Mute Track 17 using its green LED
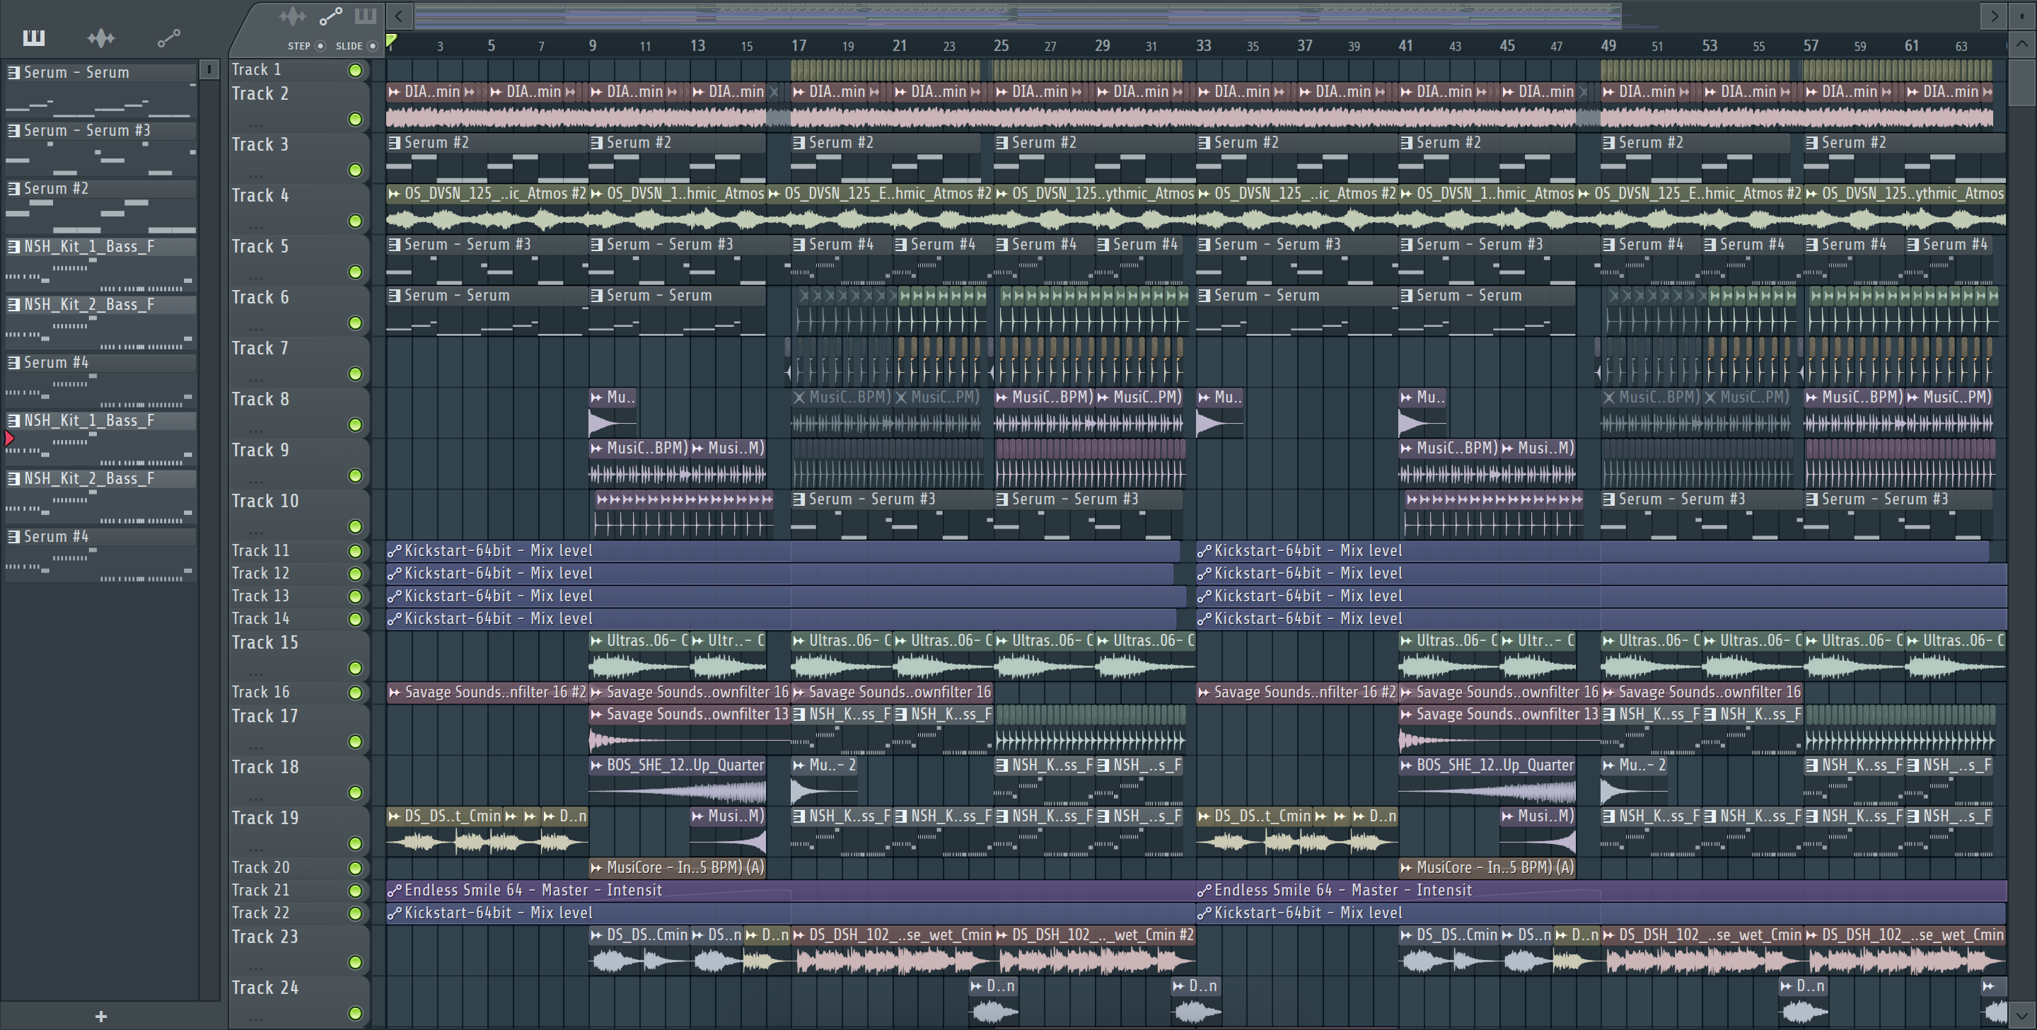This screenshot has width=2037, height=1030. click(356, 741)
